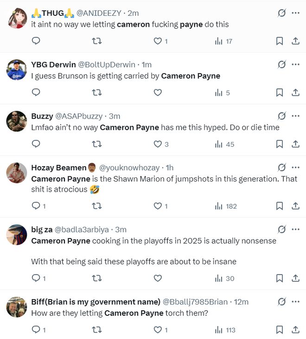Share Buzzy's Do or die tweet
306x339 pixels.
(x=295, y=144)
